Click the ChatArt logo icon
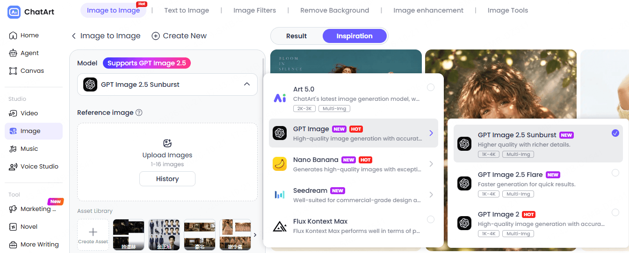 click(x=14, y=12)
